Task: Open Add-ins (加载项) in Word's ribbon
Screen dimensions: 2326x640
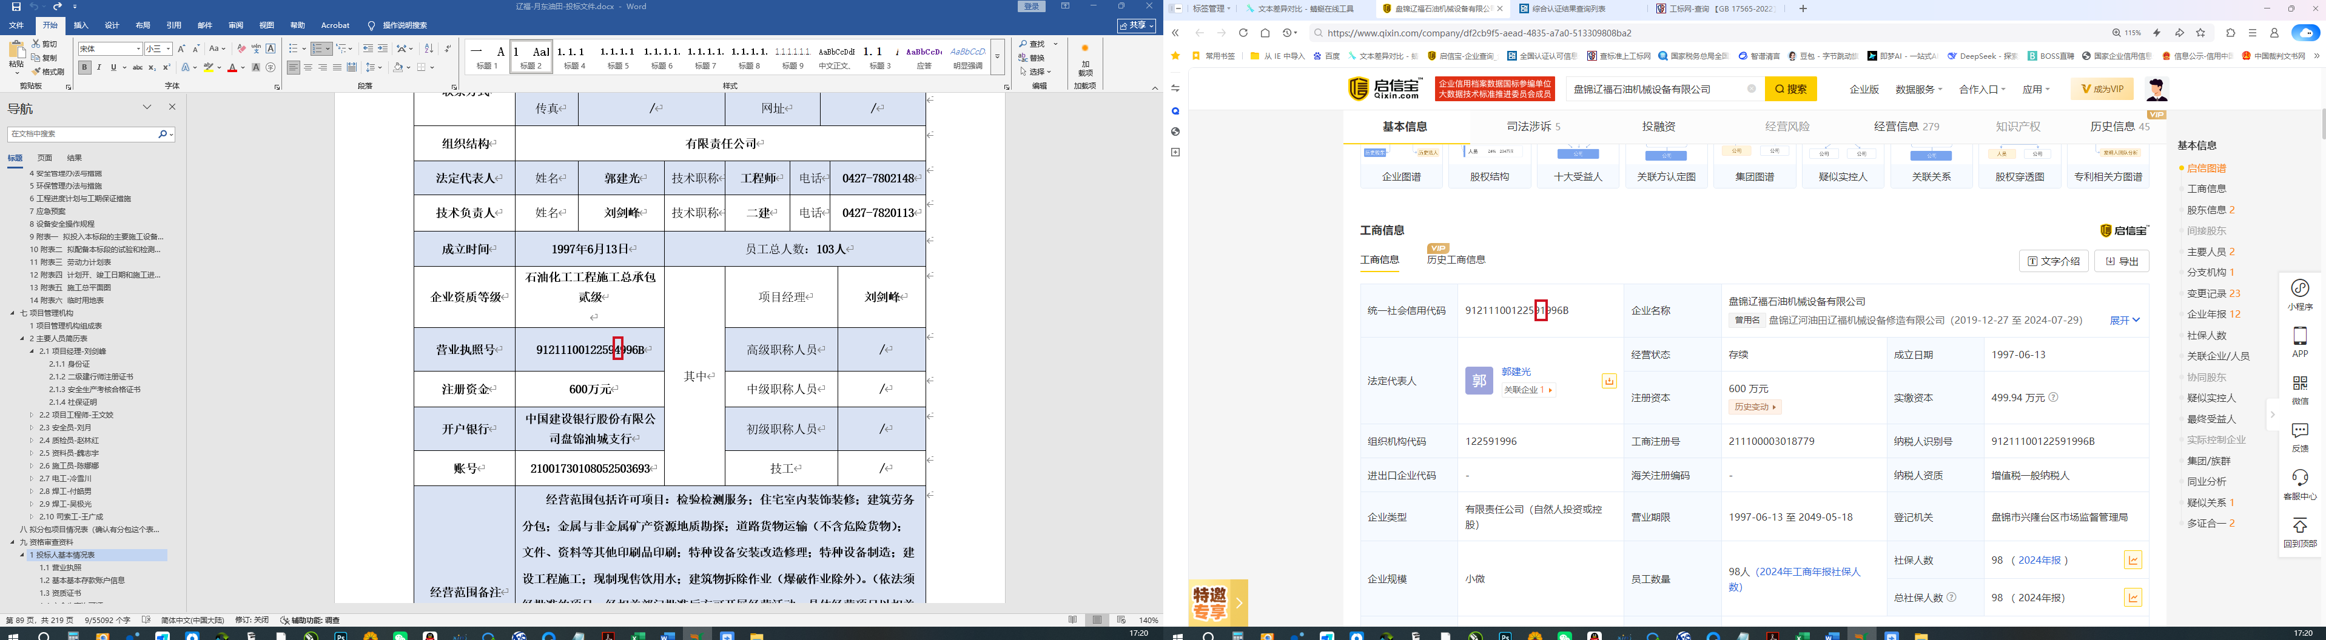Action: [x=1084, y=61]
